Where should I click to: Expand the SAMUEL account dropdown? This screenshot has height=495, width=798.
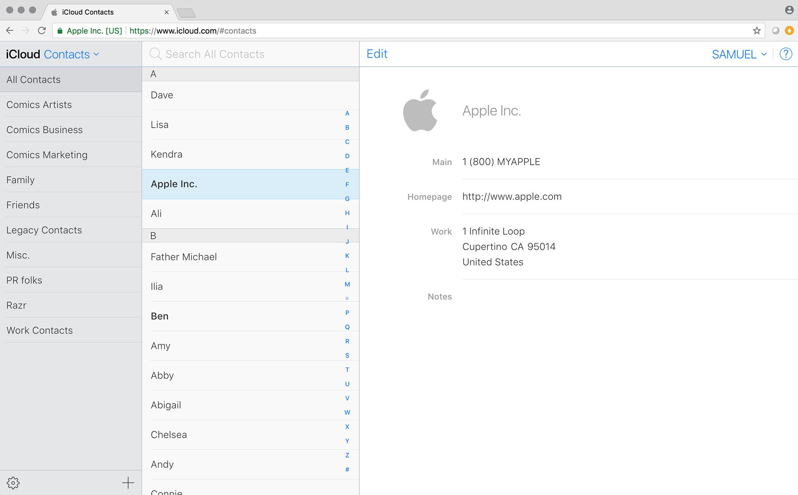[x=740, y=53]
